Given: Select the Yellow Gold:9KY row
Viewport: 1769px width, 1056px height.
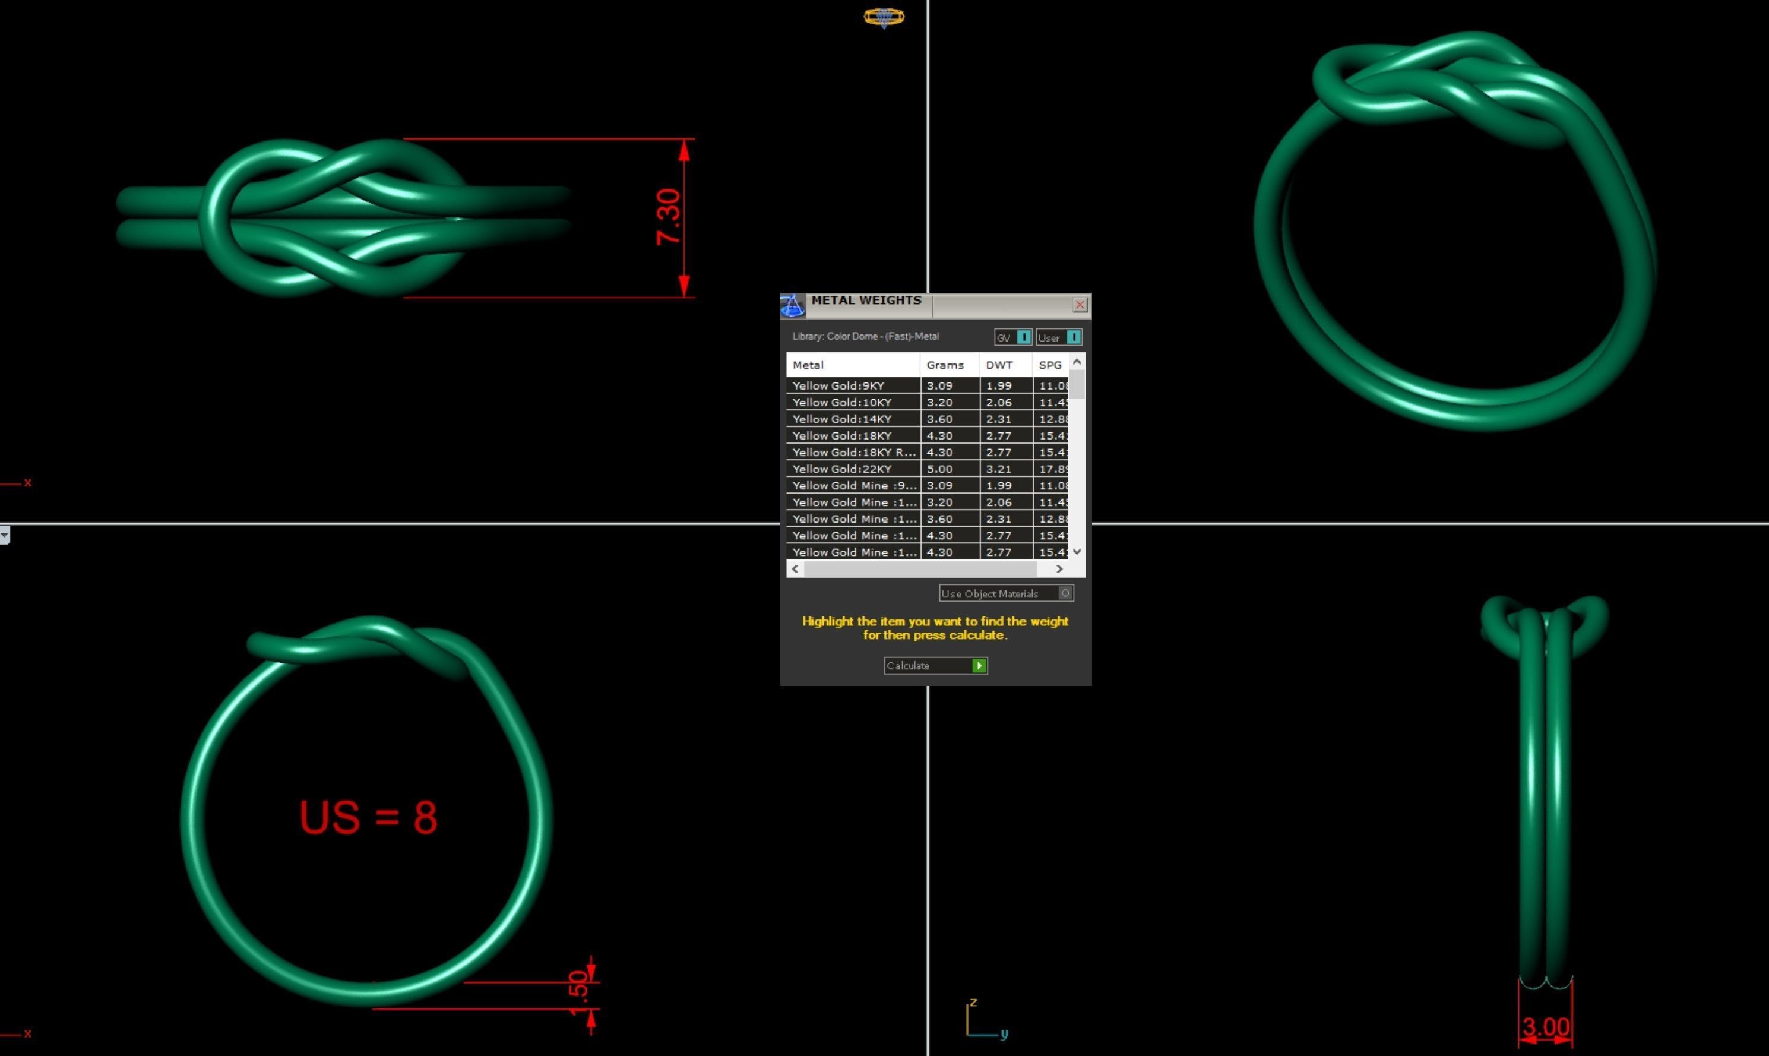Looking at the screenshot, I should [x=928, y=385].
